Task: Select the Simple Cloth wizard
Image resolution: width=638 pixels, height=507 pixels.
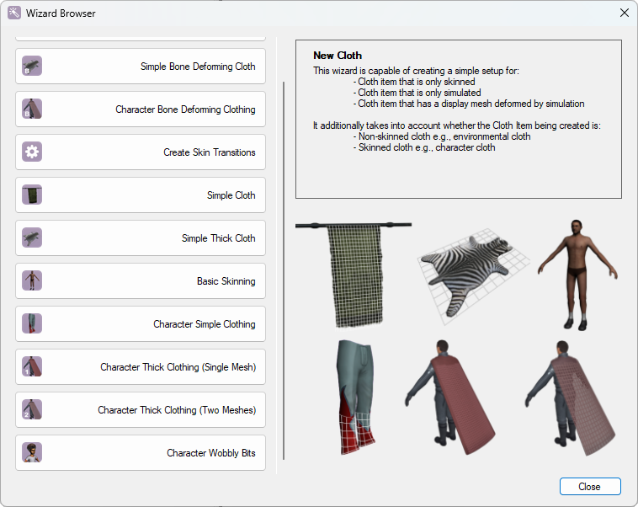Action: coord(141,195)
